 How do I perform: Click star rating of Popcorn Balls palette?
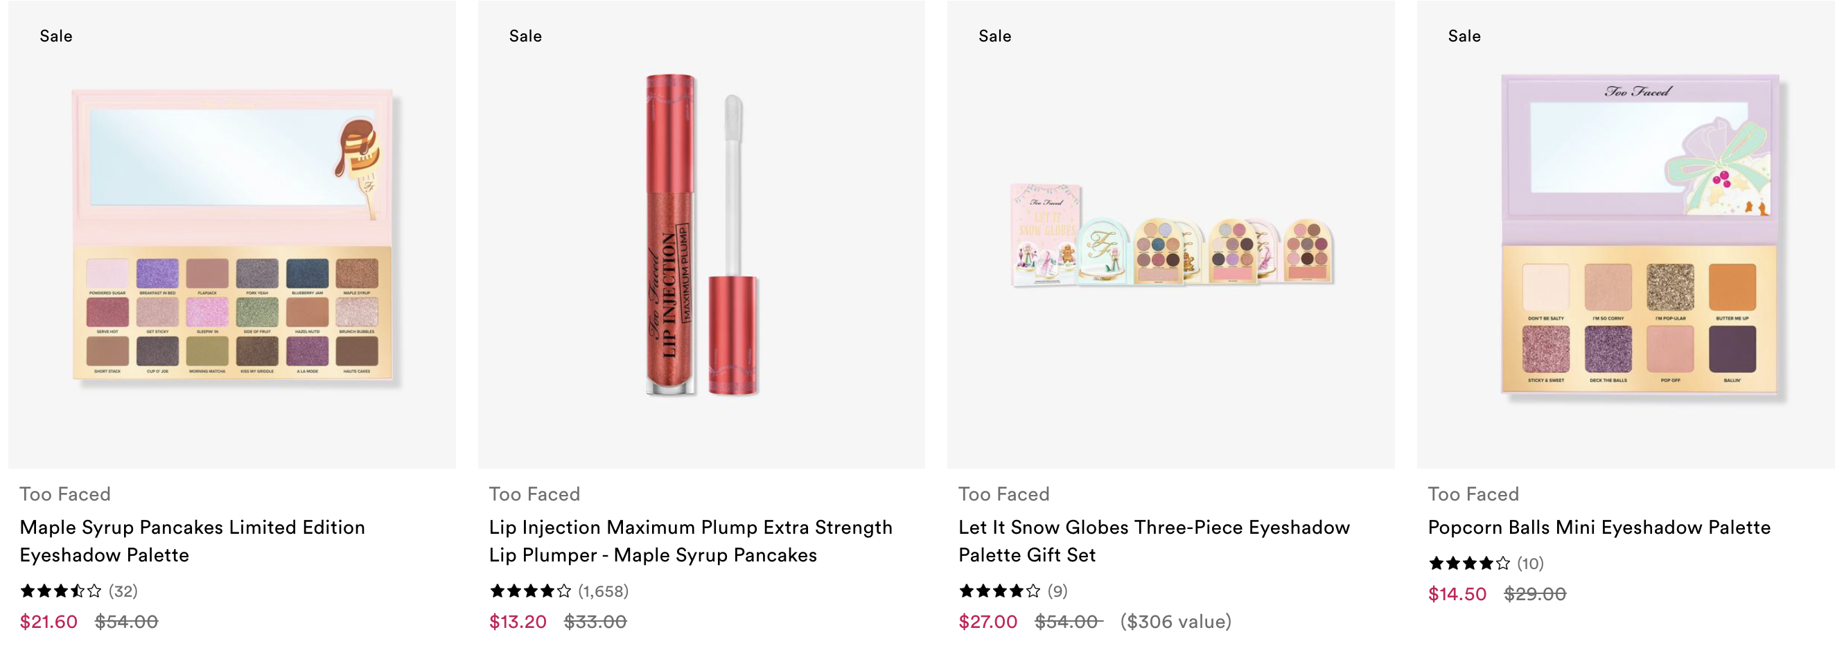[1469, 564]
